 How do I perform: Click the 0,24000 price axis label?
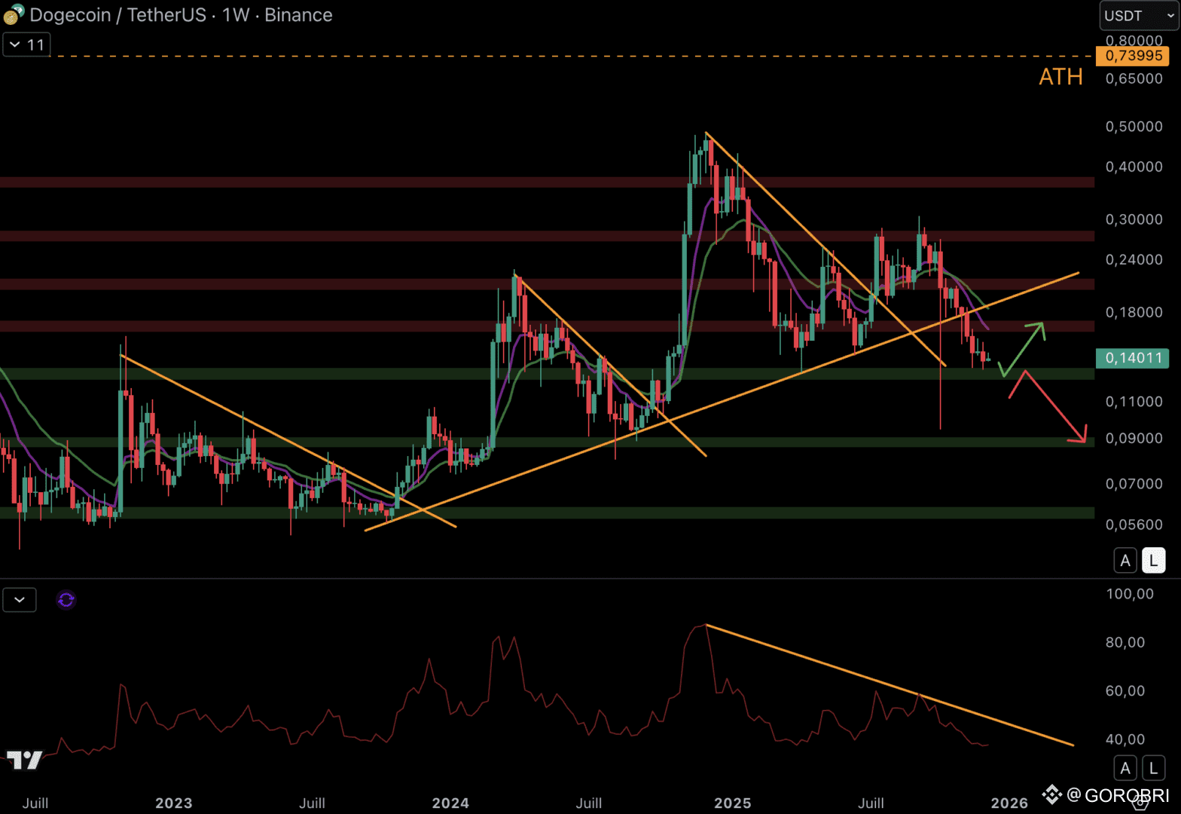[x=1134, y=259]
